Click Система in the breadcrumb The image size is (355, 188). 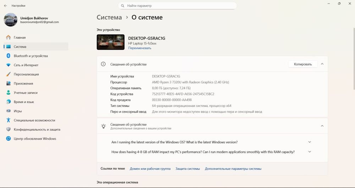tap(109, 17)
